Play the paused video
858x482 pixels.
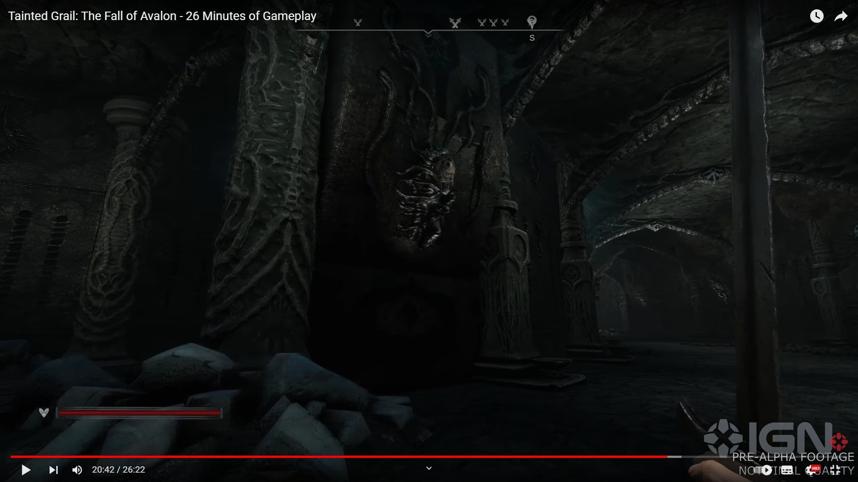26,470
